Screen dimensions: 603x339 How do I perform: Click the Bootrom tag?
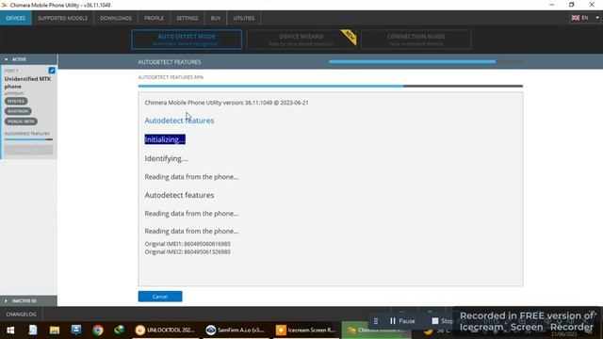point(18,111)
